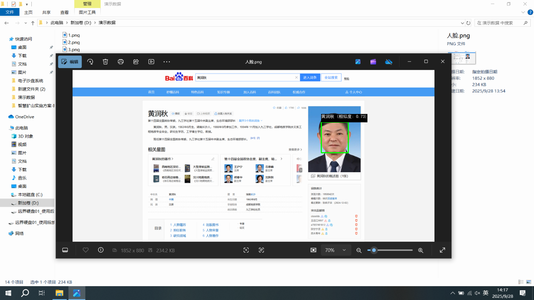The height and width of the screenshot is (300, 534).
Task: Open the 文件 menu in Explorer
Action: (x=10, y=12)
